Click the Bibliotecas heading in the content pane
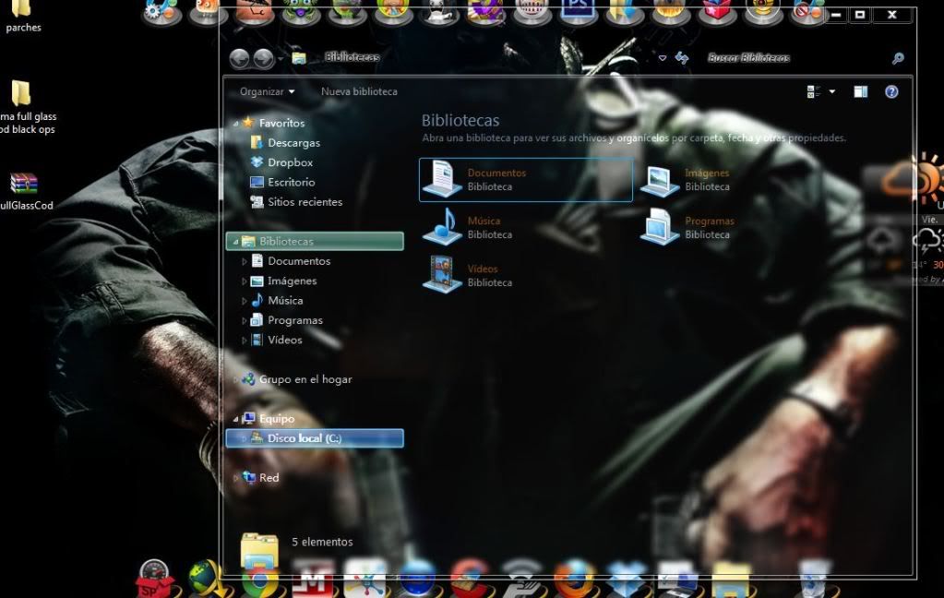Viewport: 944px width, 598px height. click(460, 121)
